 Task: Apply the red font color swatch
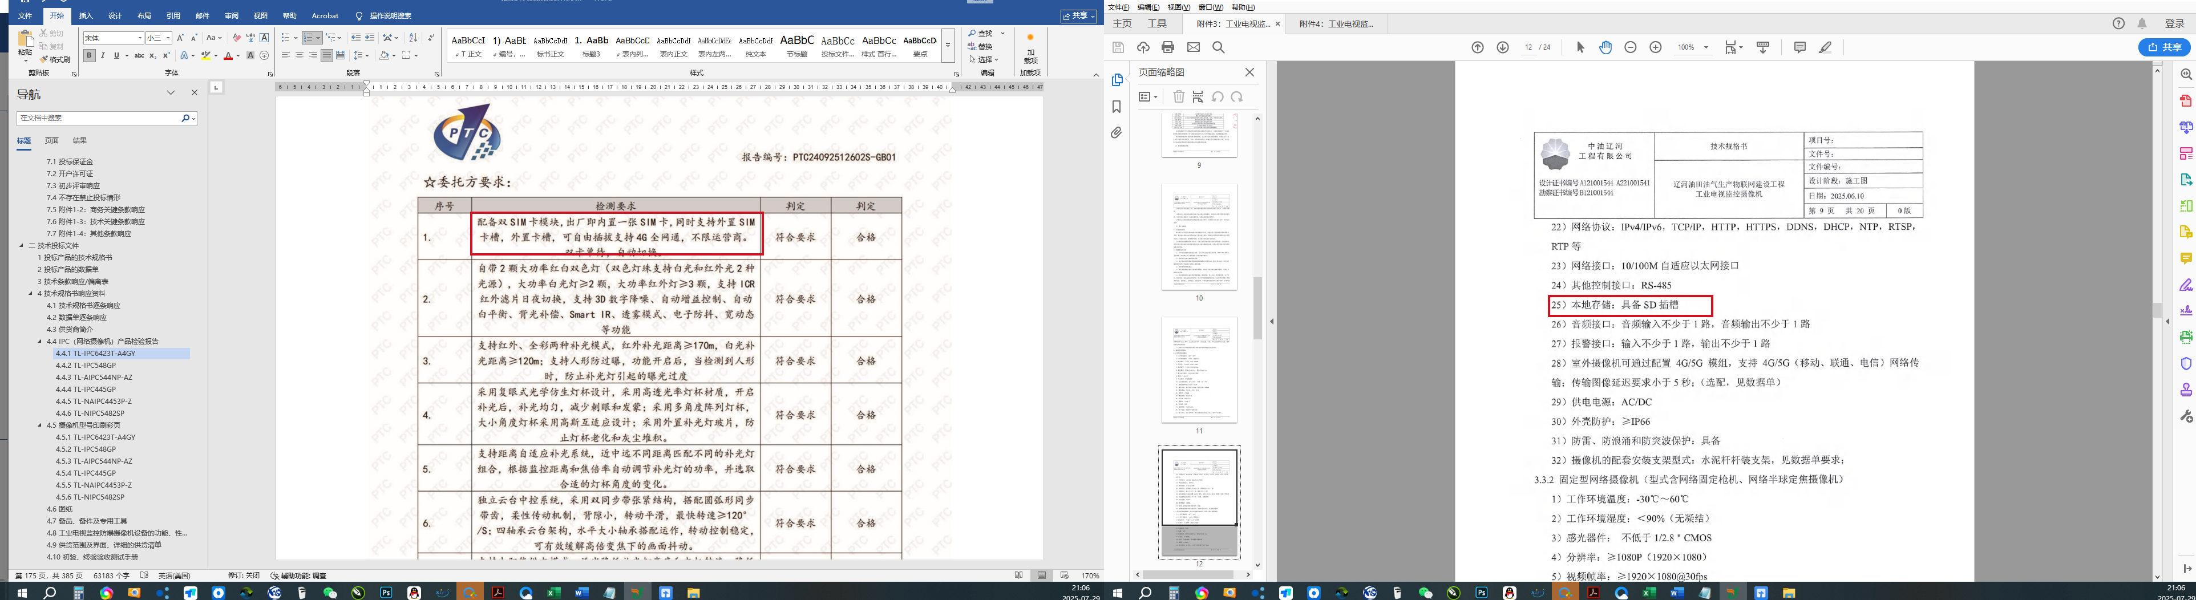228,55
